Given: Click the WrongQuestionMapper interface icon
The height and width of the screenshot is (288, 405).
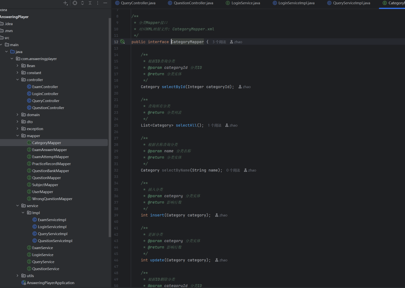Looking at the screenshot, I should click(29, 199).
